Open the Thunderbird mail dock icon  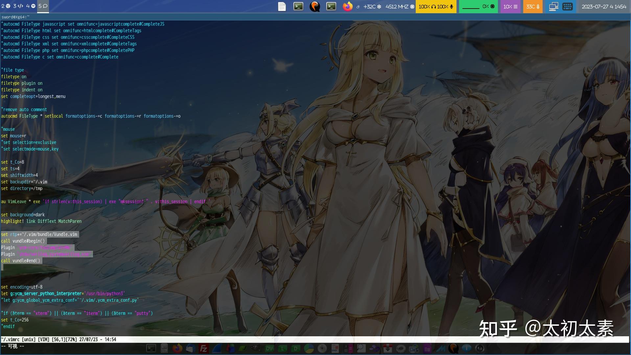tap(191, 348)
